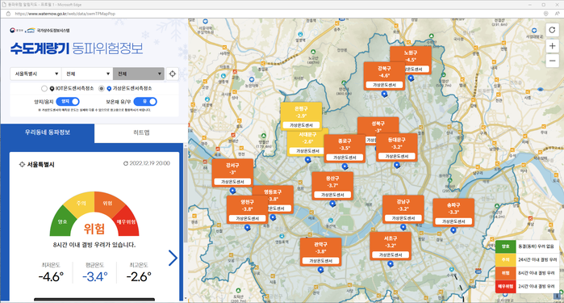Screen dimensions: 564x303
Task: Toggle the 보온재 유/무 switch
Action: 145,102
